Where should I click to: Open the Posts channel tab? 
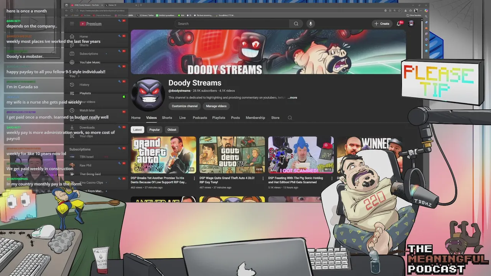point(235,118)
